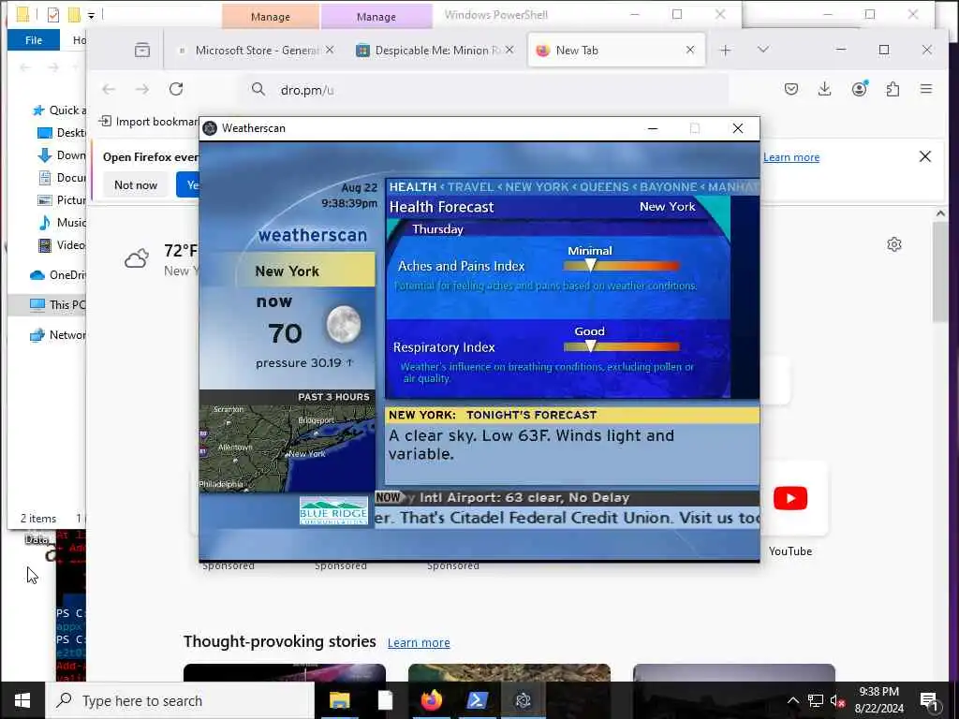Click QUEENS in the Weatherscan category bar
The width and height of the screenshot is (959, 719).
[604, 187]
